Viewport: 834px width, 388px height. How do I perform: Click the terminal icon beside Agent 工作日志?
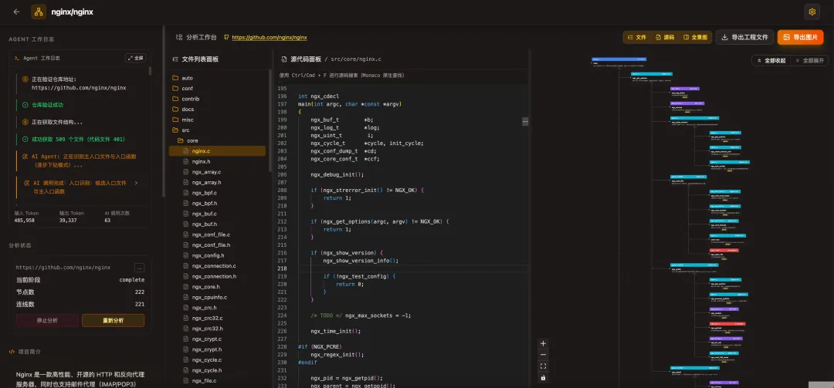[x=17, y=58]
